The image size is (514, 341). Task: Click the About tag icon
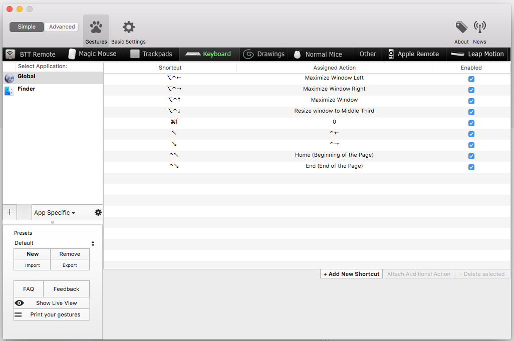461,27
